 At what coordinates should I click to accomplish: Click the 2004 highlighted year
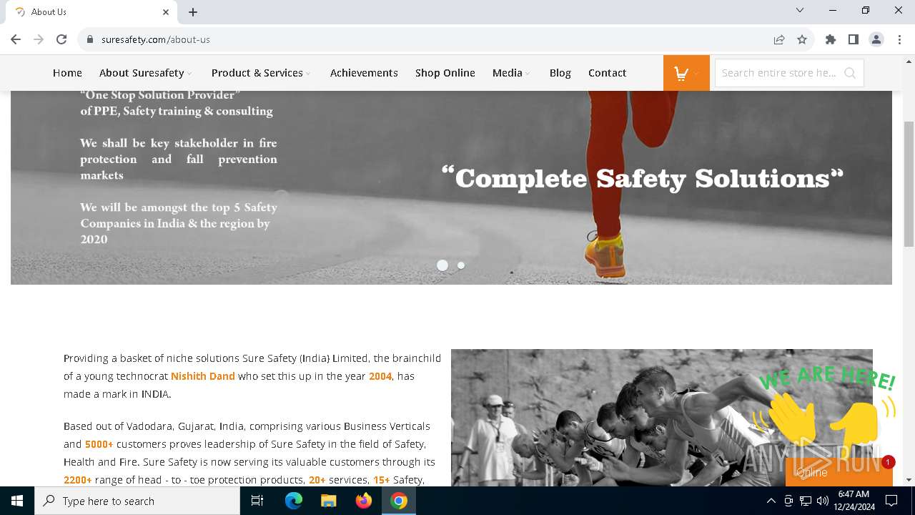point(380,376)
